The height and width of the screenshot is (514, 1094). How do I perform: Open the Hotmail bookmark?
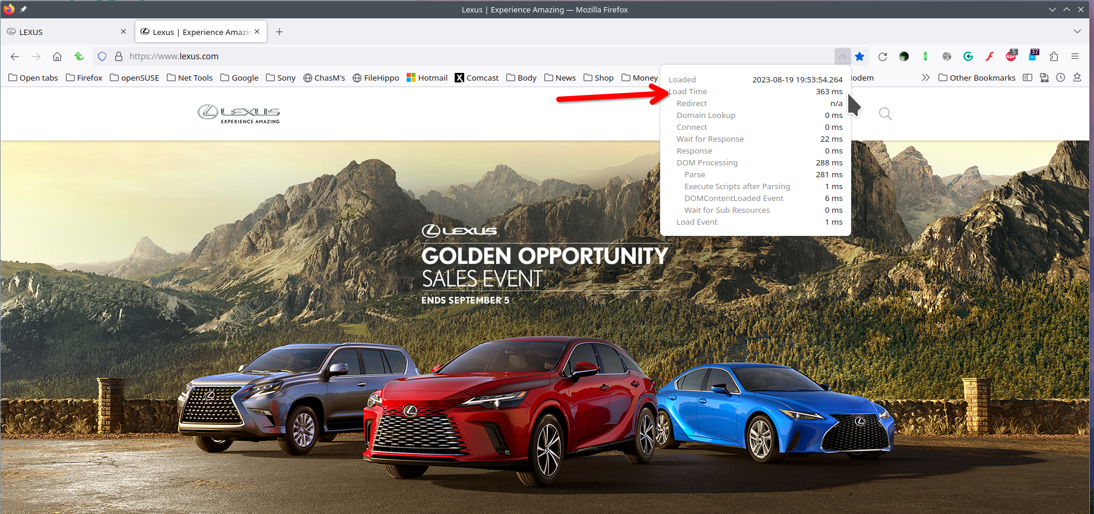click(x=427, y=78)
